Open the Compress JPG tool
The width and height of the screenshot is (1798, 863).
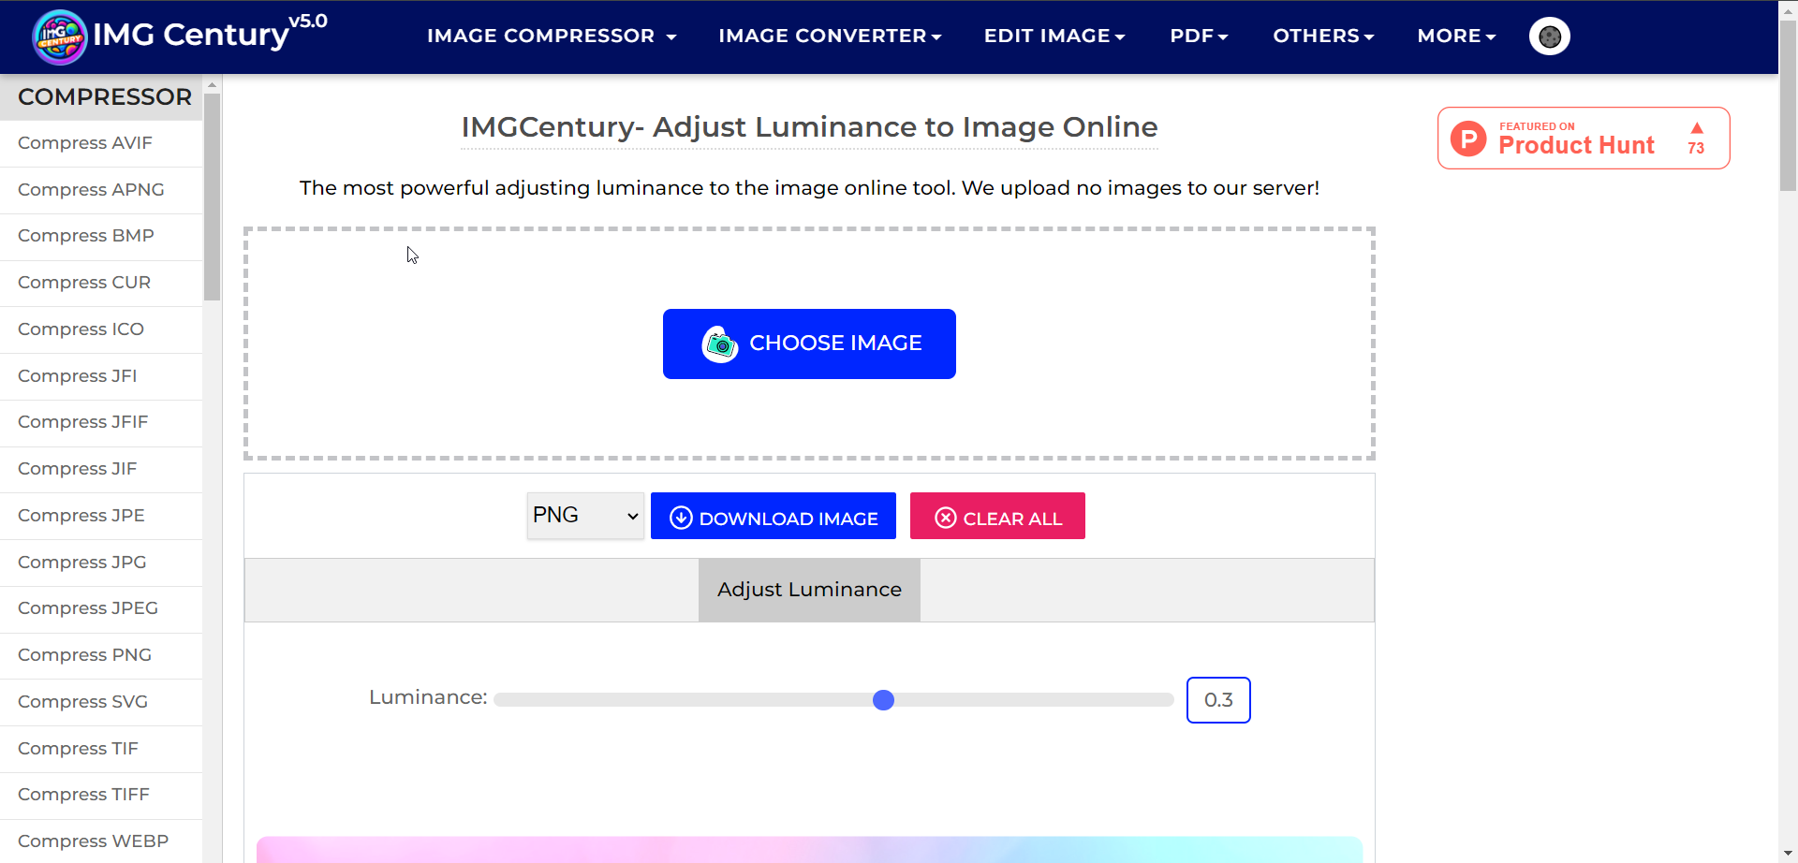[x=82, y=562]
